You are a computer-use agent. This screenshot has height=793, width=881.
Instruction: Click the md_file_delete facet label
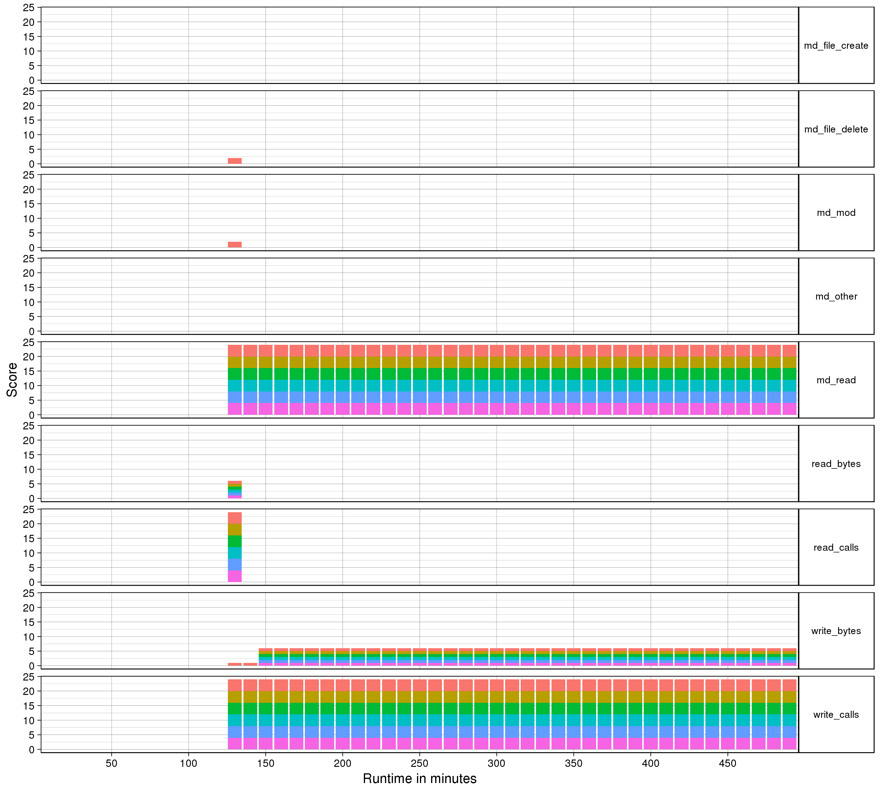click(836, 129)
